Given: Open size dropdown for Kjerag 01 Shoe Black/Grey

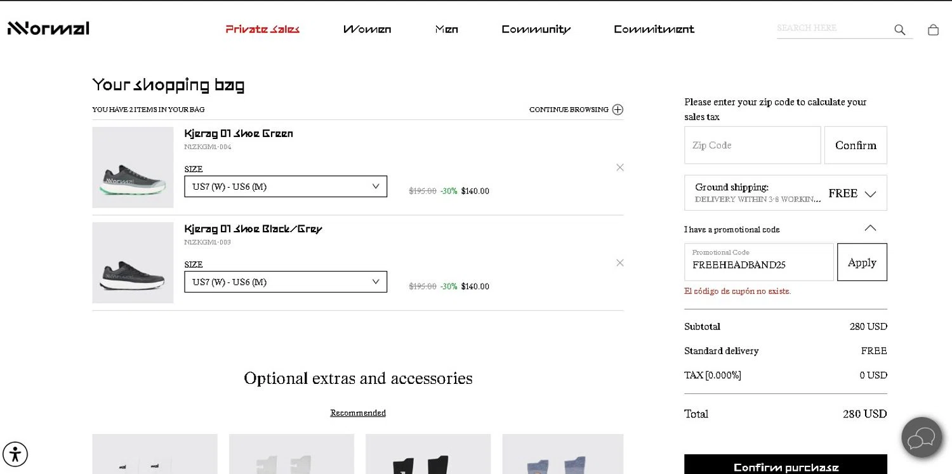Looking at the screenshot, I should point(286,282).
